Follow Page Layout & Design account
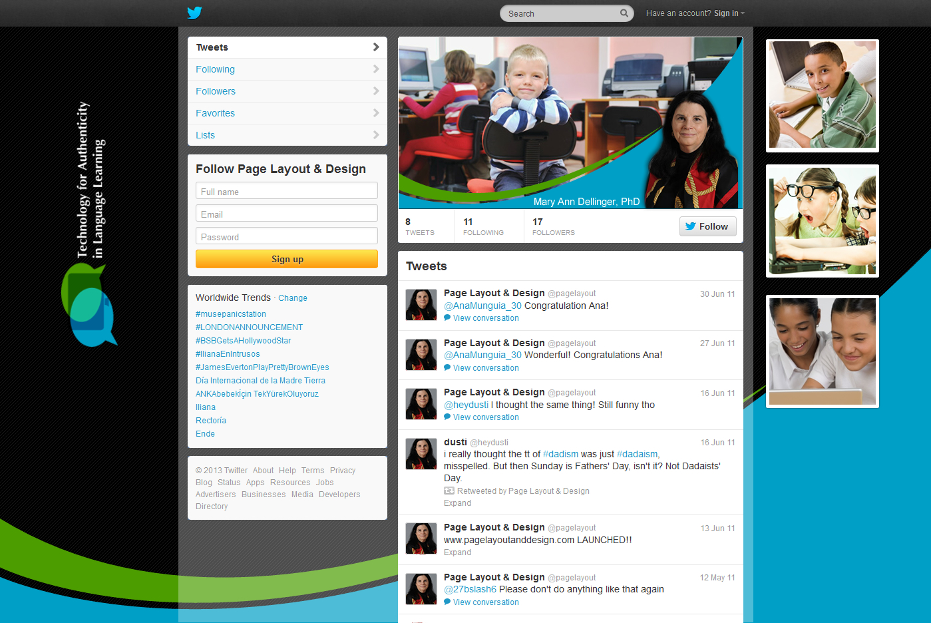 (x=707, y=226)
